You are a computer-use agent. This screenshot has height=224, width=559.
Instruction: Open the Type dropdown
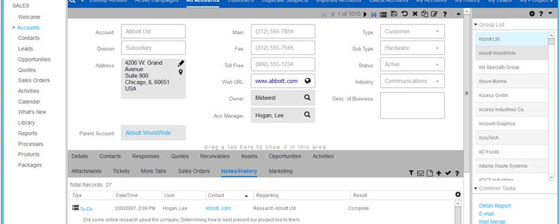pos(437,31)
